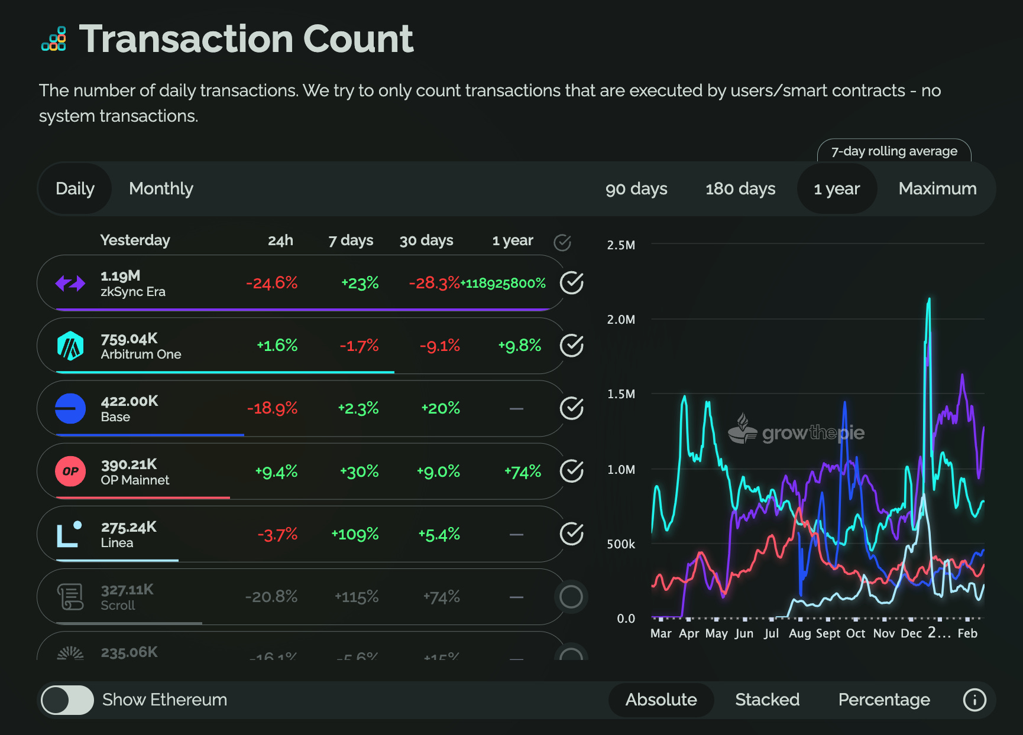Click the 30 days column header
Image resolution: width=1023 pixels, height=735 pixels.
pos(426,240)
